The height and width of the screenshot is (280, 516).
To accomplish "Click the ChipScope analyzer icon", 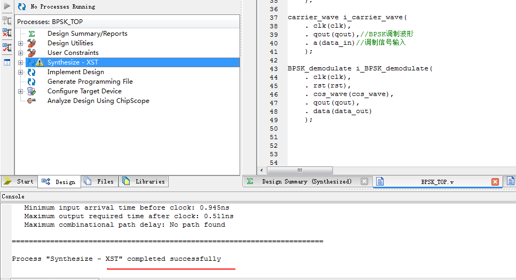I will [31, 101].
